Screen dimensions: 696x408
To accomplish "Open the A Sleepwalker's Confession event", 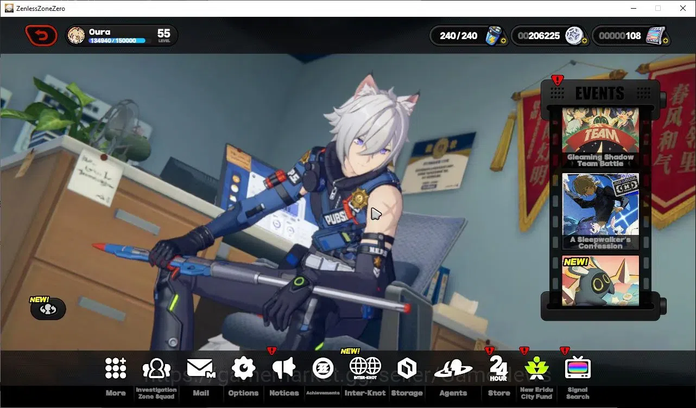I will tap(600, 212).
